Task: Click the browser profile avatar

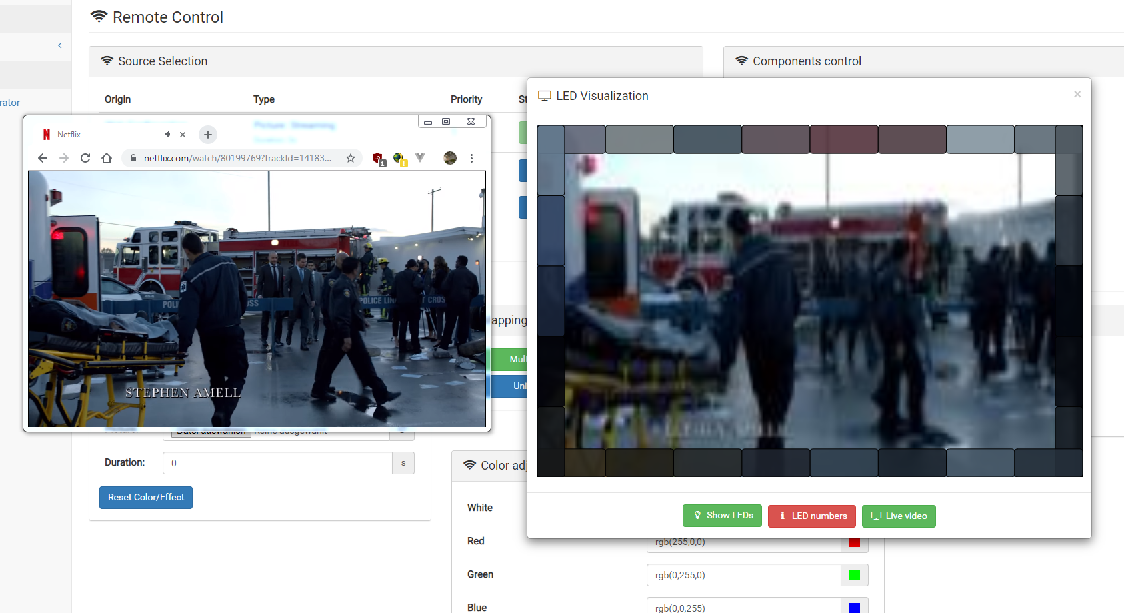Action: pos(450,158)
